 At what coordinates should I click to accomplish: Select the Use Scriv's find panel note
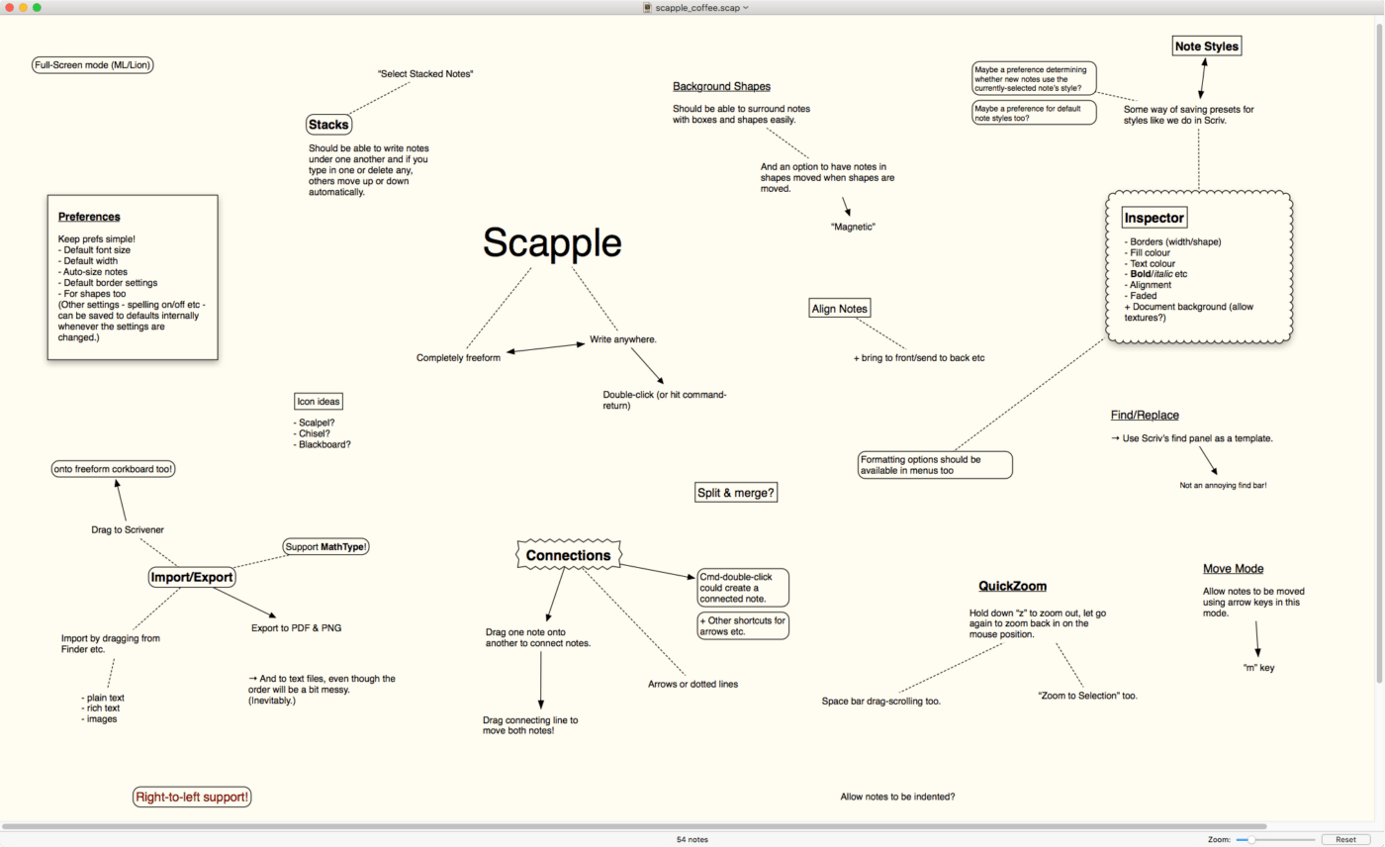(1191, 437)
